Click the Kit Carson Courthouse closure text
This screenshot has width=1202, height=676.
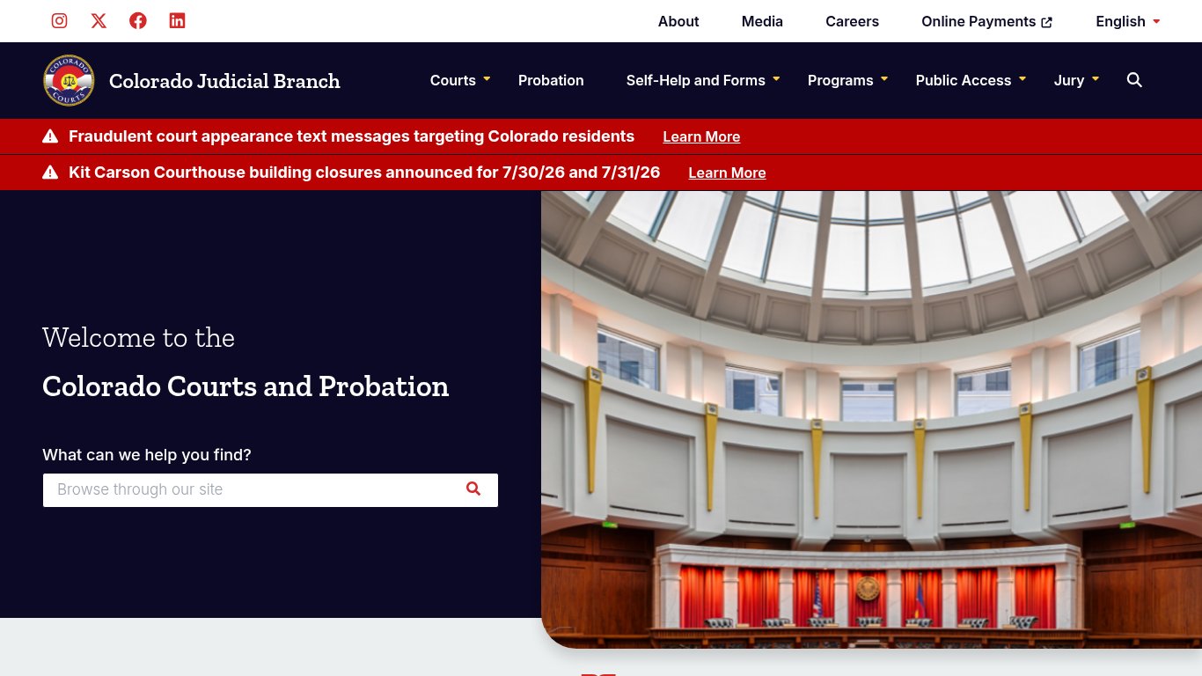click(364, 173)
